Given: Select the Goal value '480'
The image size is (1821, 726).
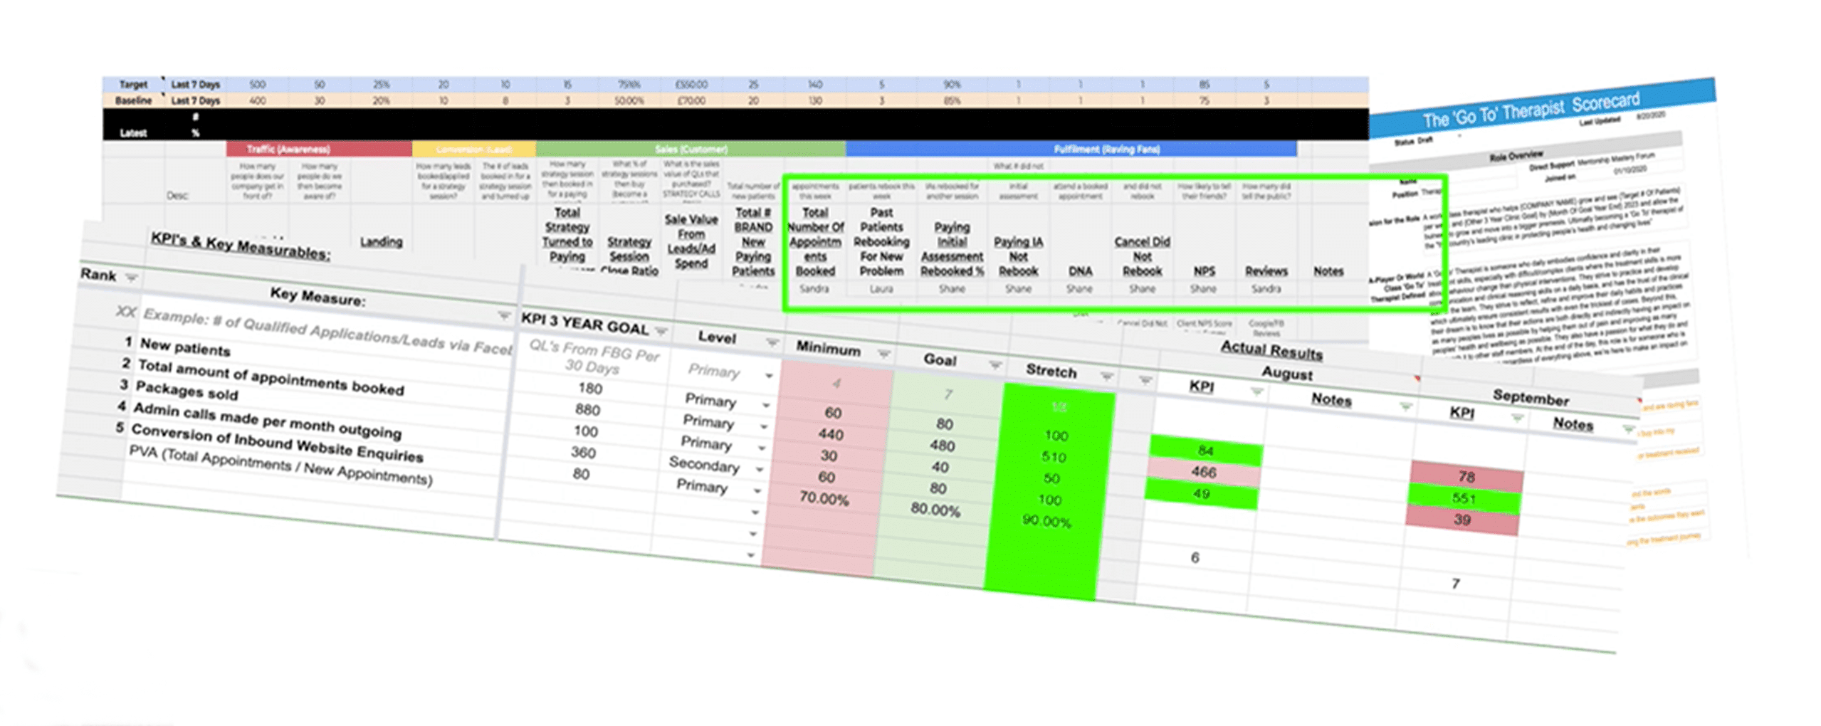Looking at the screenshot, I should click(942, 446).
